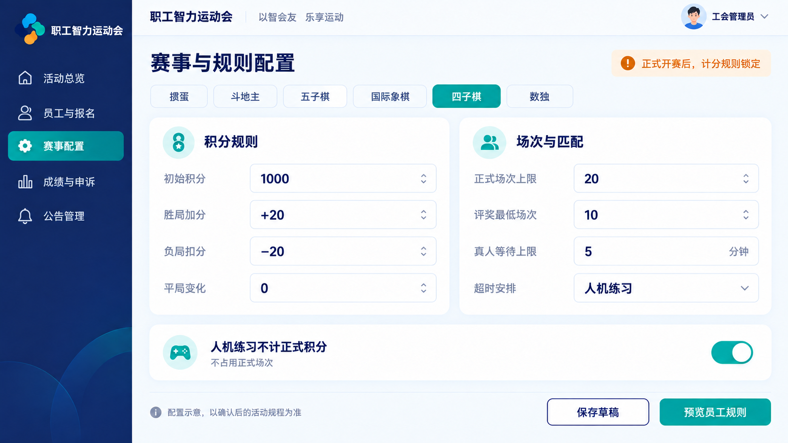
Task: Click the gear icon beside 赛事配置
Action: (x=25, y=146)
